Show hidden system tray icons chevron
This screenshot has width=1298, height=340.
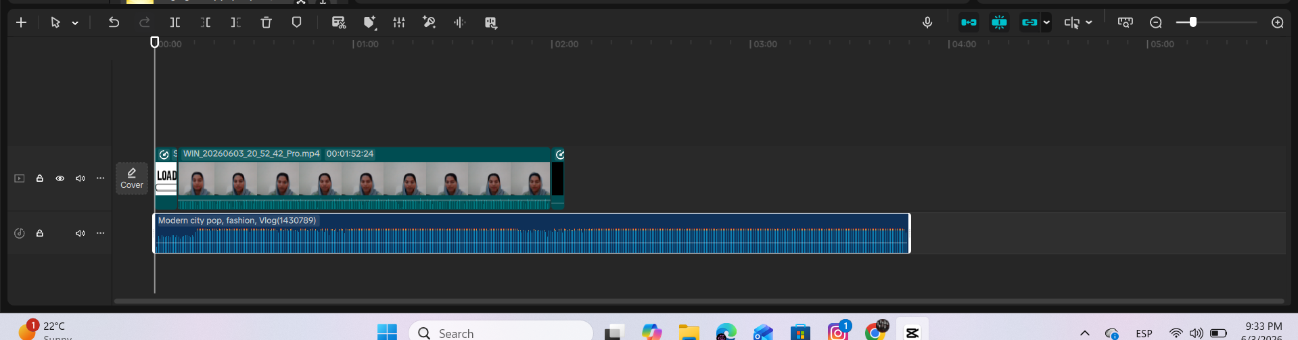click(x=1085, y=333)
